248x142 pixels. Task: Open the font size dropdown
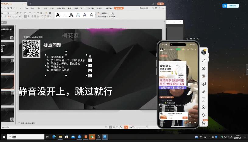point(15,13)
